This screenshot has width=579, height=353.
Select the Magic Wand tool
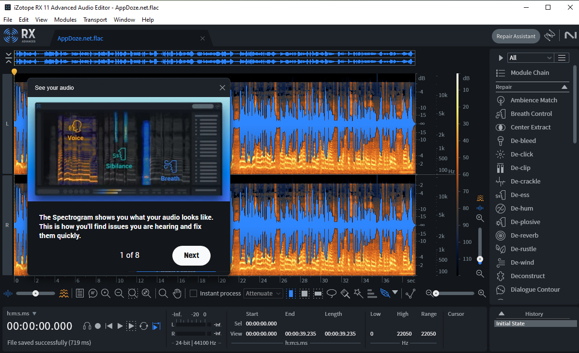coord(358,293)
